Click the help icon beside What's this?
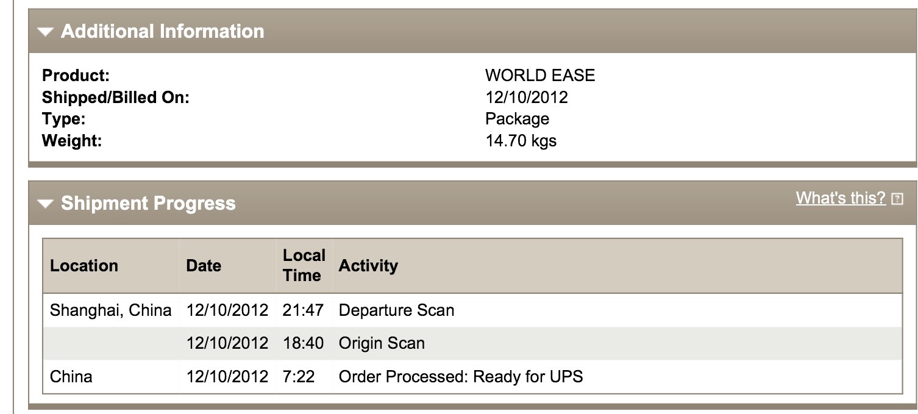Screen dimensions: 918x414 point(897,199)
